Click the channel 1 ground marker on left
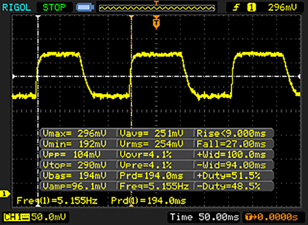Viewport: 308px width, 225px height. pyautogui.click(x=5, y=194)
